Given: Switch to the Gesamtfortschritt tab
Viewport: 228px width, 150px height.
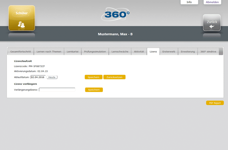Looking at the screenshot, I should [21, 51].
